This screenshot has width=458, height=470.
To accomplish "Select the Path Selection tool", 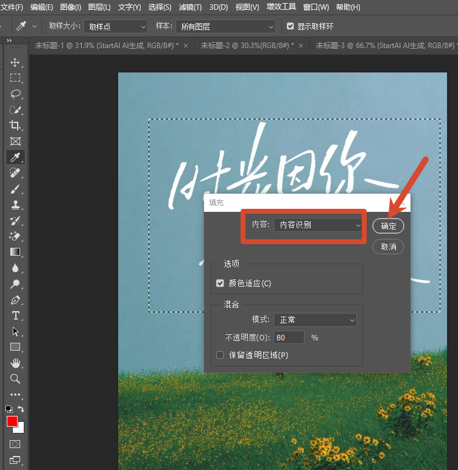I will pyautogui.click(x=15, y=332).
